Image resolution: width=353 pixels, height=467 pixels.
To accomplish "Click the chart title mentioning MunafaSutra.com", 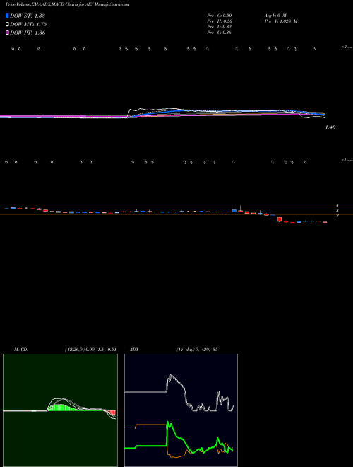I will point(68,5).
